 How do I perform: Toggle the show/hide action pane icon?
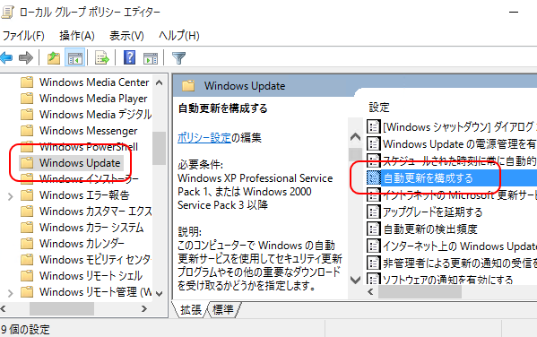click(151, 58)
